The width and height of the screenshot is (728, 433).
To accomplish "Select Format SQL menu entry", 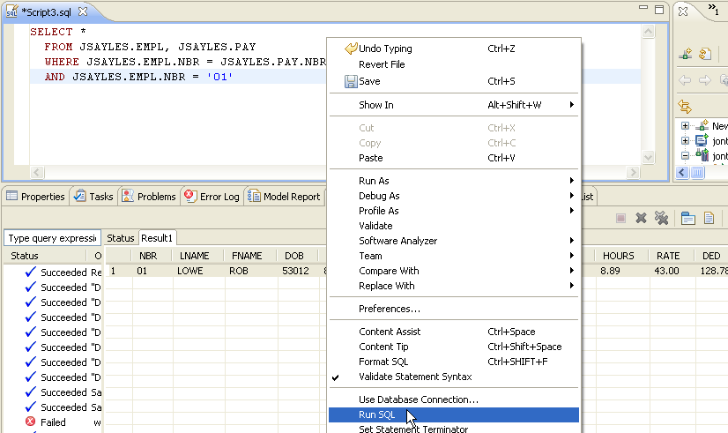I will (x=454, y=362).
